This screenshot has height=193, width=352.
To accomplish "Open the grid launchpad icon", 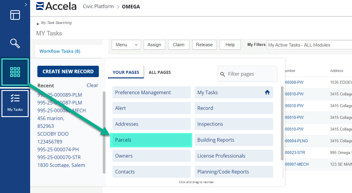I will (x=15, y=72).
